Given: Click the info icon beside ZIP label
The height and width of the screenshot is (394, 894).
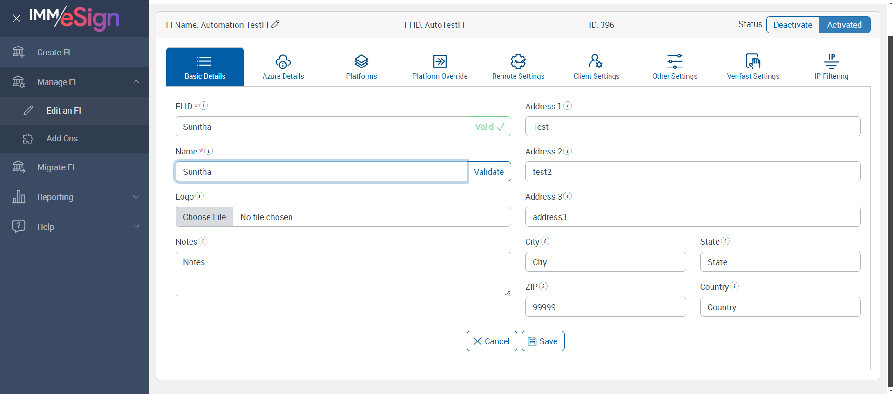Looking at the screenshot, I should tap(543, 286).
